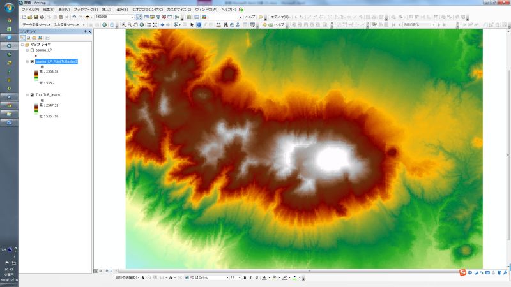Click TopoToR_asam1 color ramp symbol
The width and height of the screenshot is (511, 287).
coord(36,109)
